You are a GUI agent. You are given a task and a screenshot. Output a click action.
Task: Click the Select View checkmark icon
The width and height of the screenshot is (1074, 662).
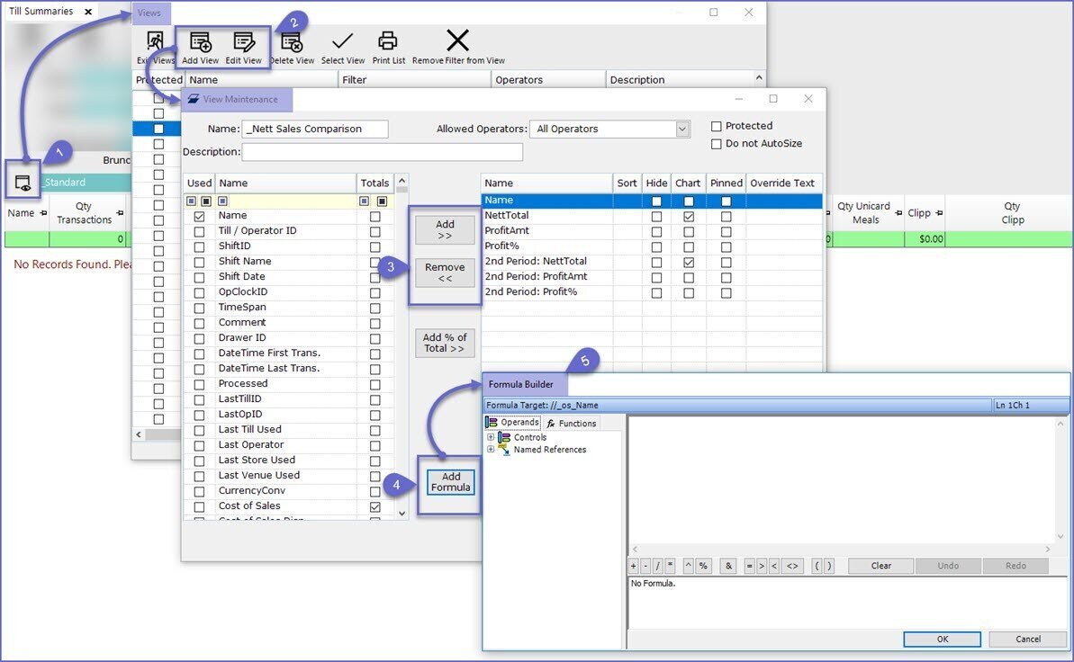[x=342, y=42]
